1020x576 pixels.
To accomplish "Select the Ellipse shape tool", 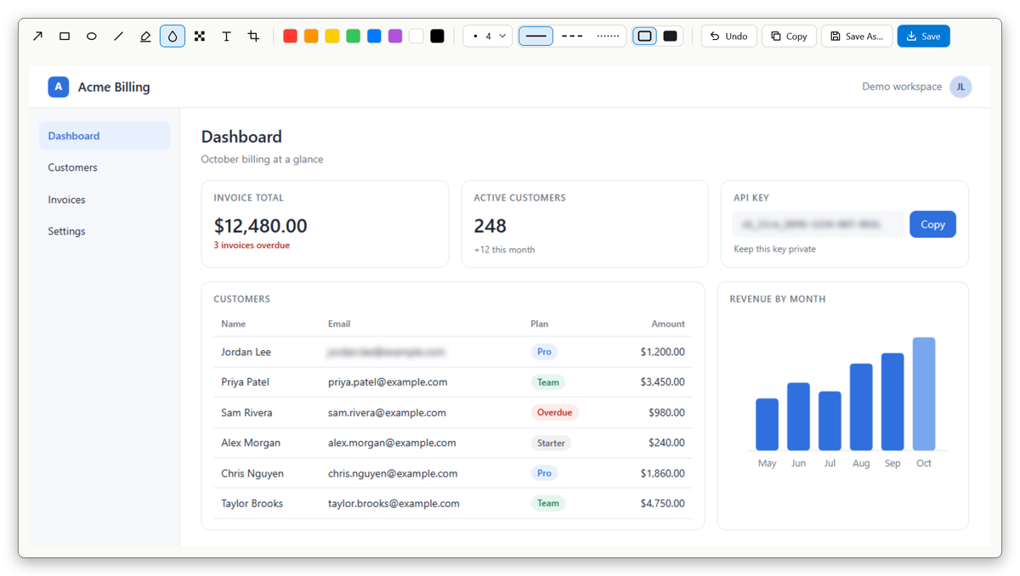I will click(92, 37).
